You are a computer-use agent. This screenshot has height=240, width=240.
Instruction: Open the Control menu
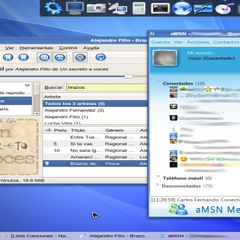[x=68, y=48]
